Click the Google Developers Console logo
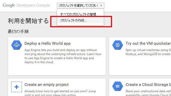The width and height of the screenshot is (171, 96). tap(26, 5)
